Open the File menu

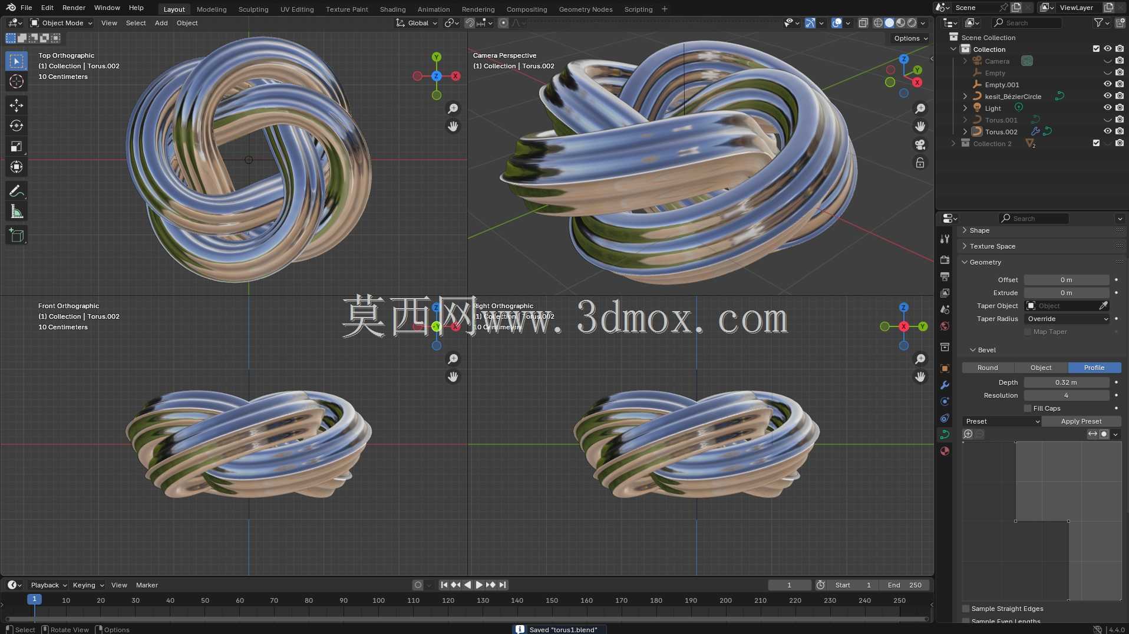26,8
